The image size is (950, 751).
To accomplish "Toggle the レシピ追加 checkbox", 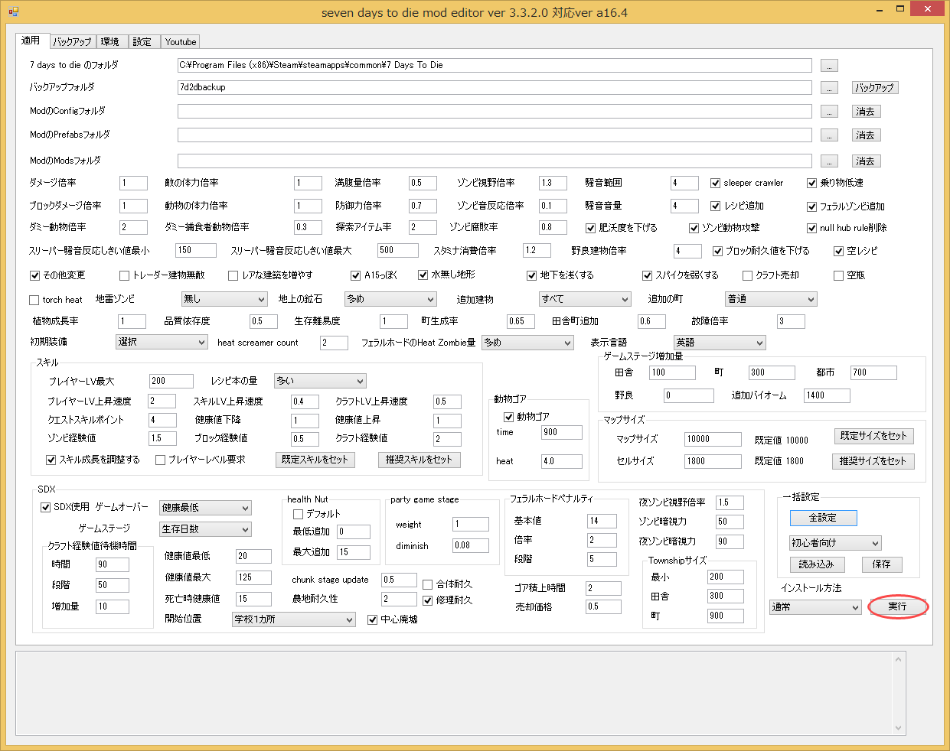I will coord(715,206).
